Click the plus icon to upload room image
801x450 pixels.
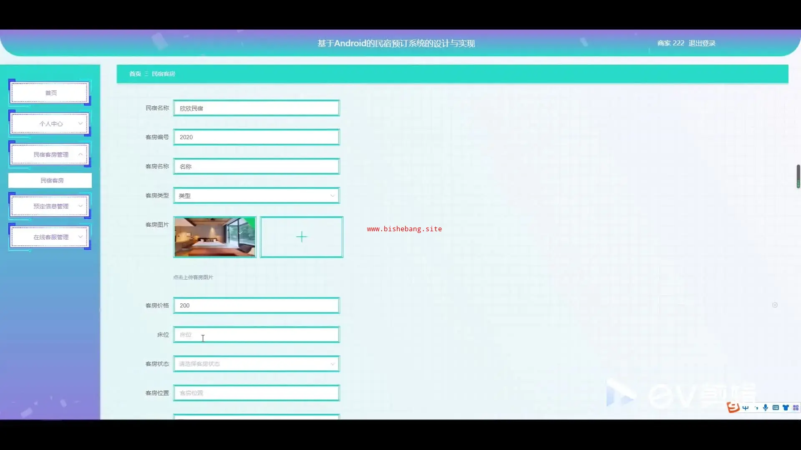pos(302,237)
